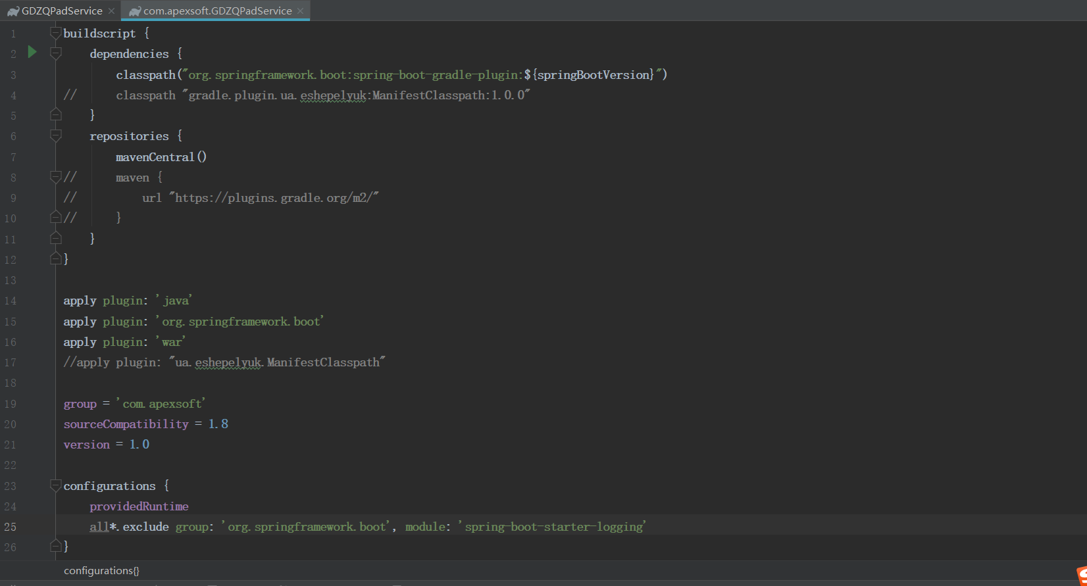Click the 'configurations' keyword on line 23
The height and width of the screenshot is (586, 1087).
(x=109, y=486)
